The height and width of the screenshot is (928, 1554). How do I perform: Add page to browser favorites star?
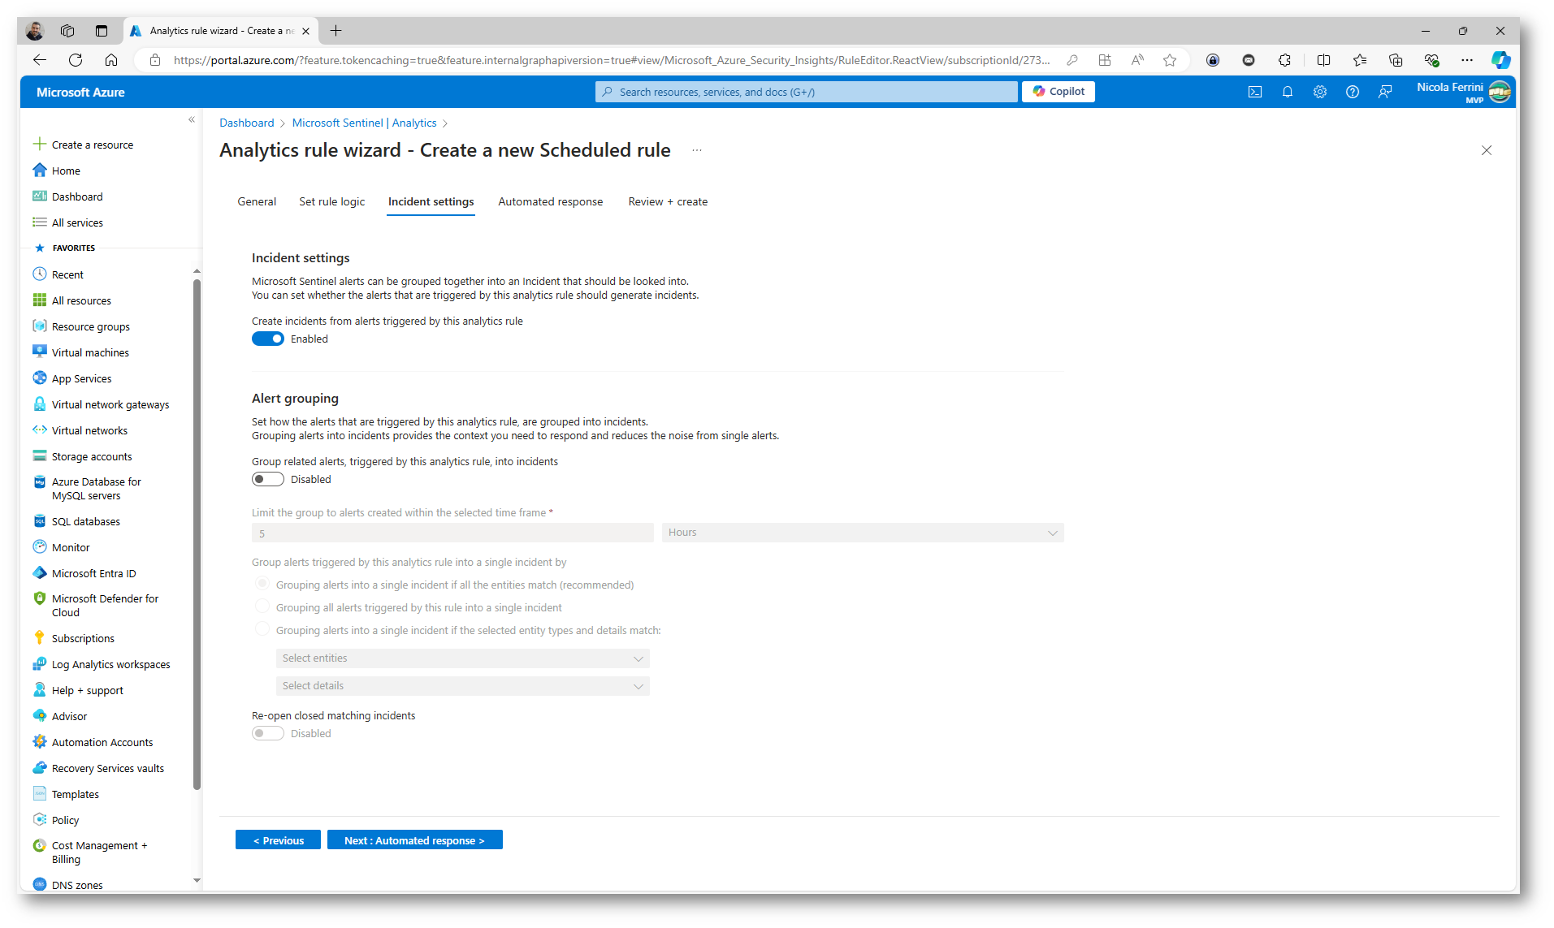tap(1169, 60)
